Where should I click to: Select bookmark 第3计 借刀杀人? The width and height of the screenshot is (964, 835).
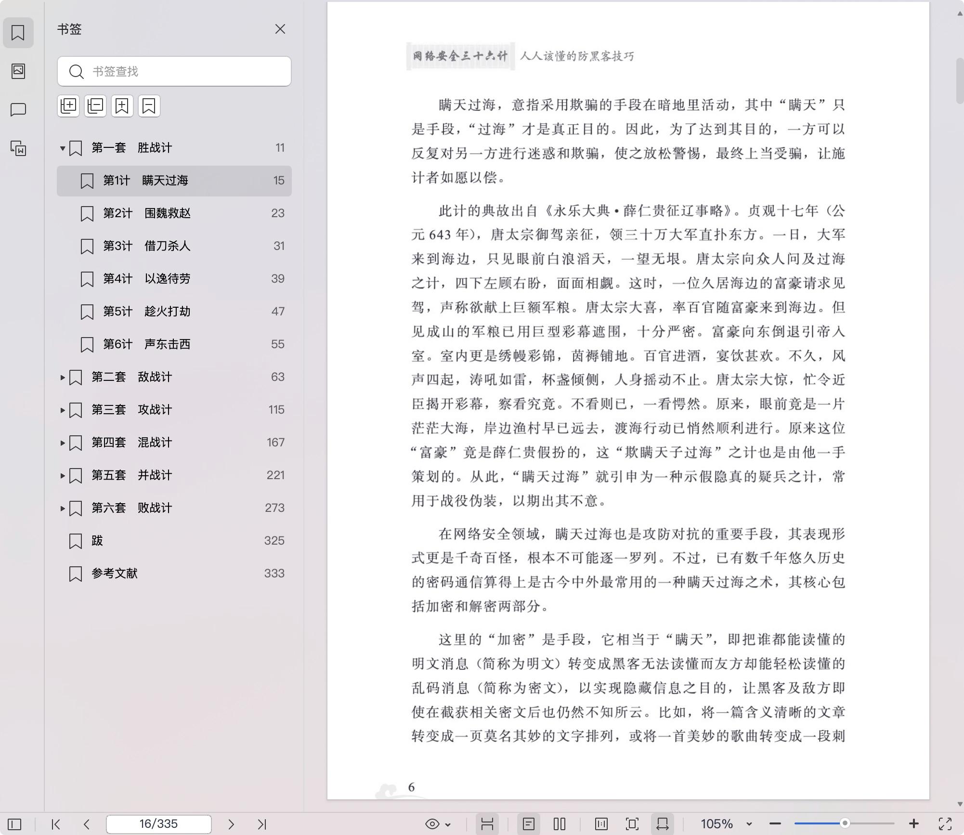tap(174, 246)
